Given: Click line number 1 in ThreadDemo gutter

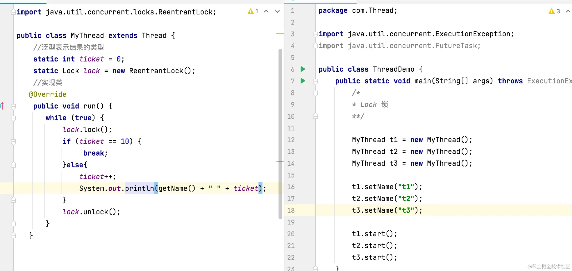Looking at the screenshot, I should [x=293, y=11].
